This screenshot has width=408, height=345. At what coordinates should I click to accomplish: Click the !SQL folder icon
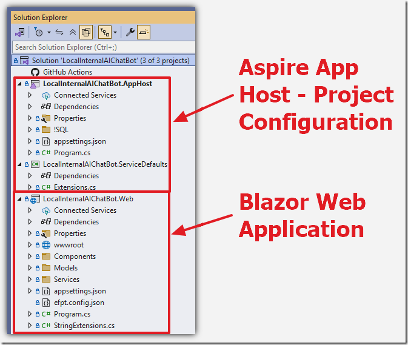[46, 129]
